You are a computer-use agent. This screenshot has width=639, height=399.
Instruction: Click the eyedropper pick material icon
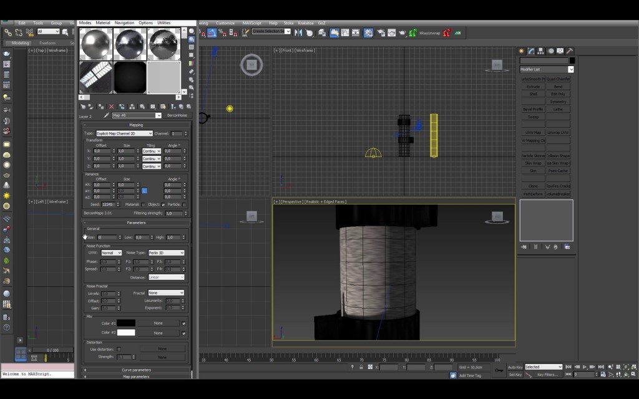point(106,115)
